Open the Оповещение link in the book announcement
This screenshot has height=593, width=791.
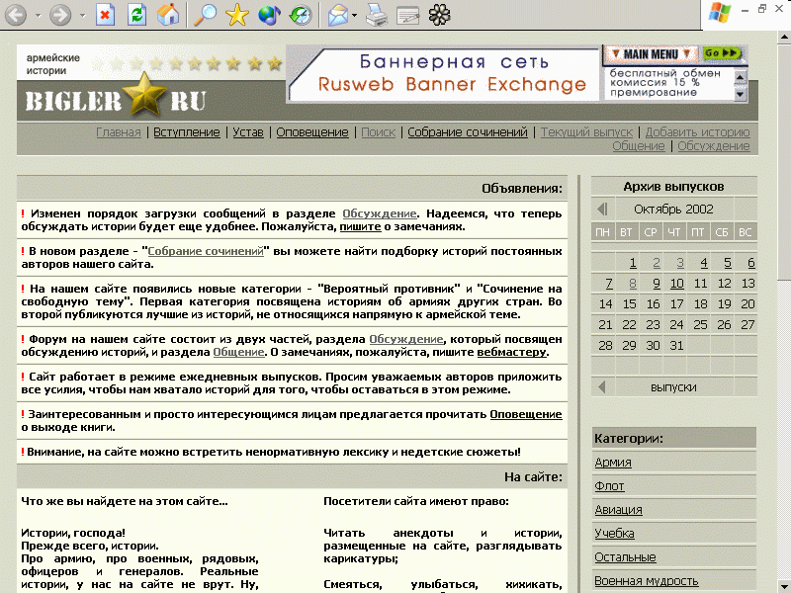(526, 414)
